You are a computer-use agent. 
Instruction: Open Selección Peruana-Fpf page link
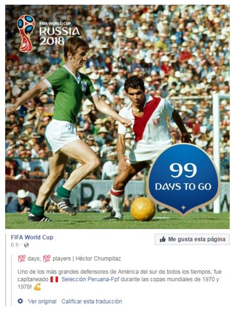[90, 279]
